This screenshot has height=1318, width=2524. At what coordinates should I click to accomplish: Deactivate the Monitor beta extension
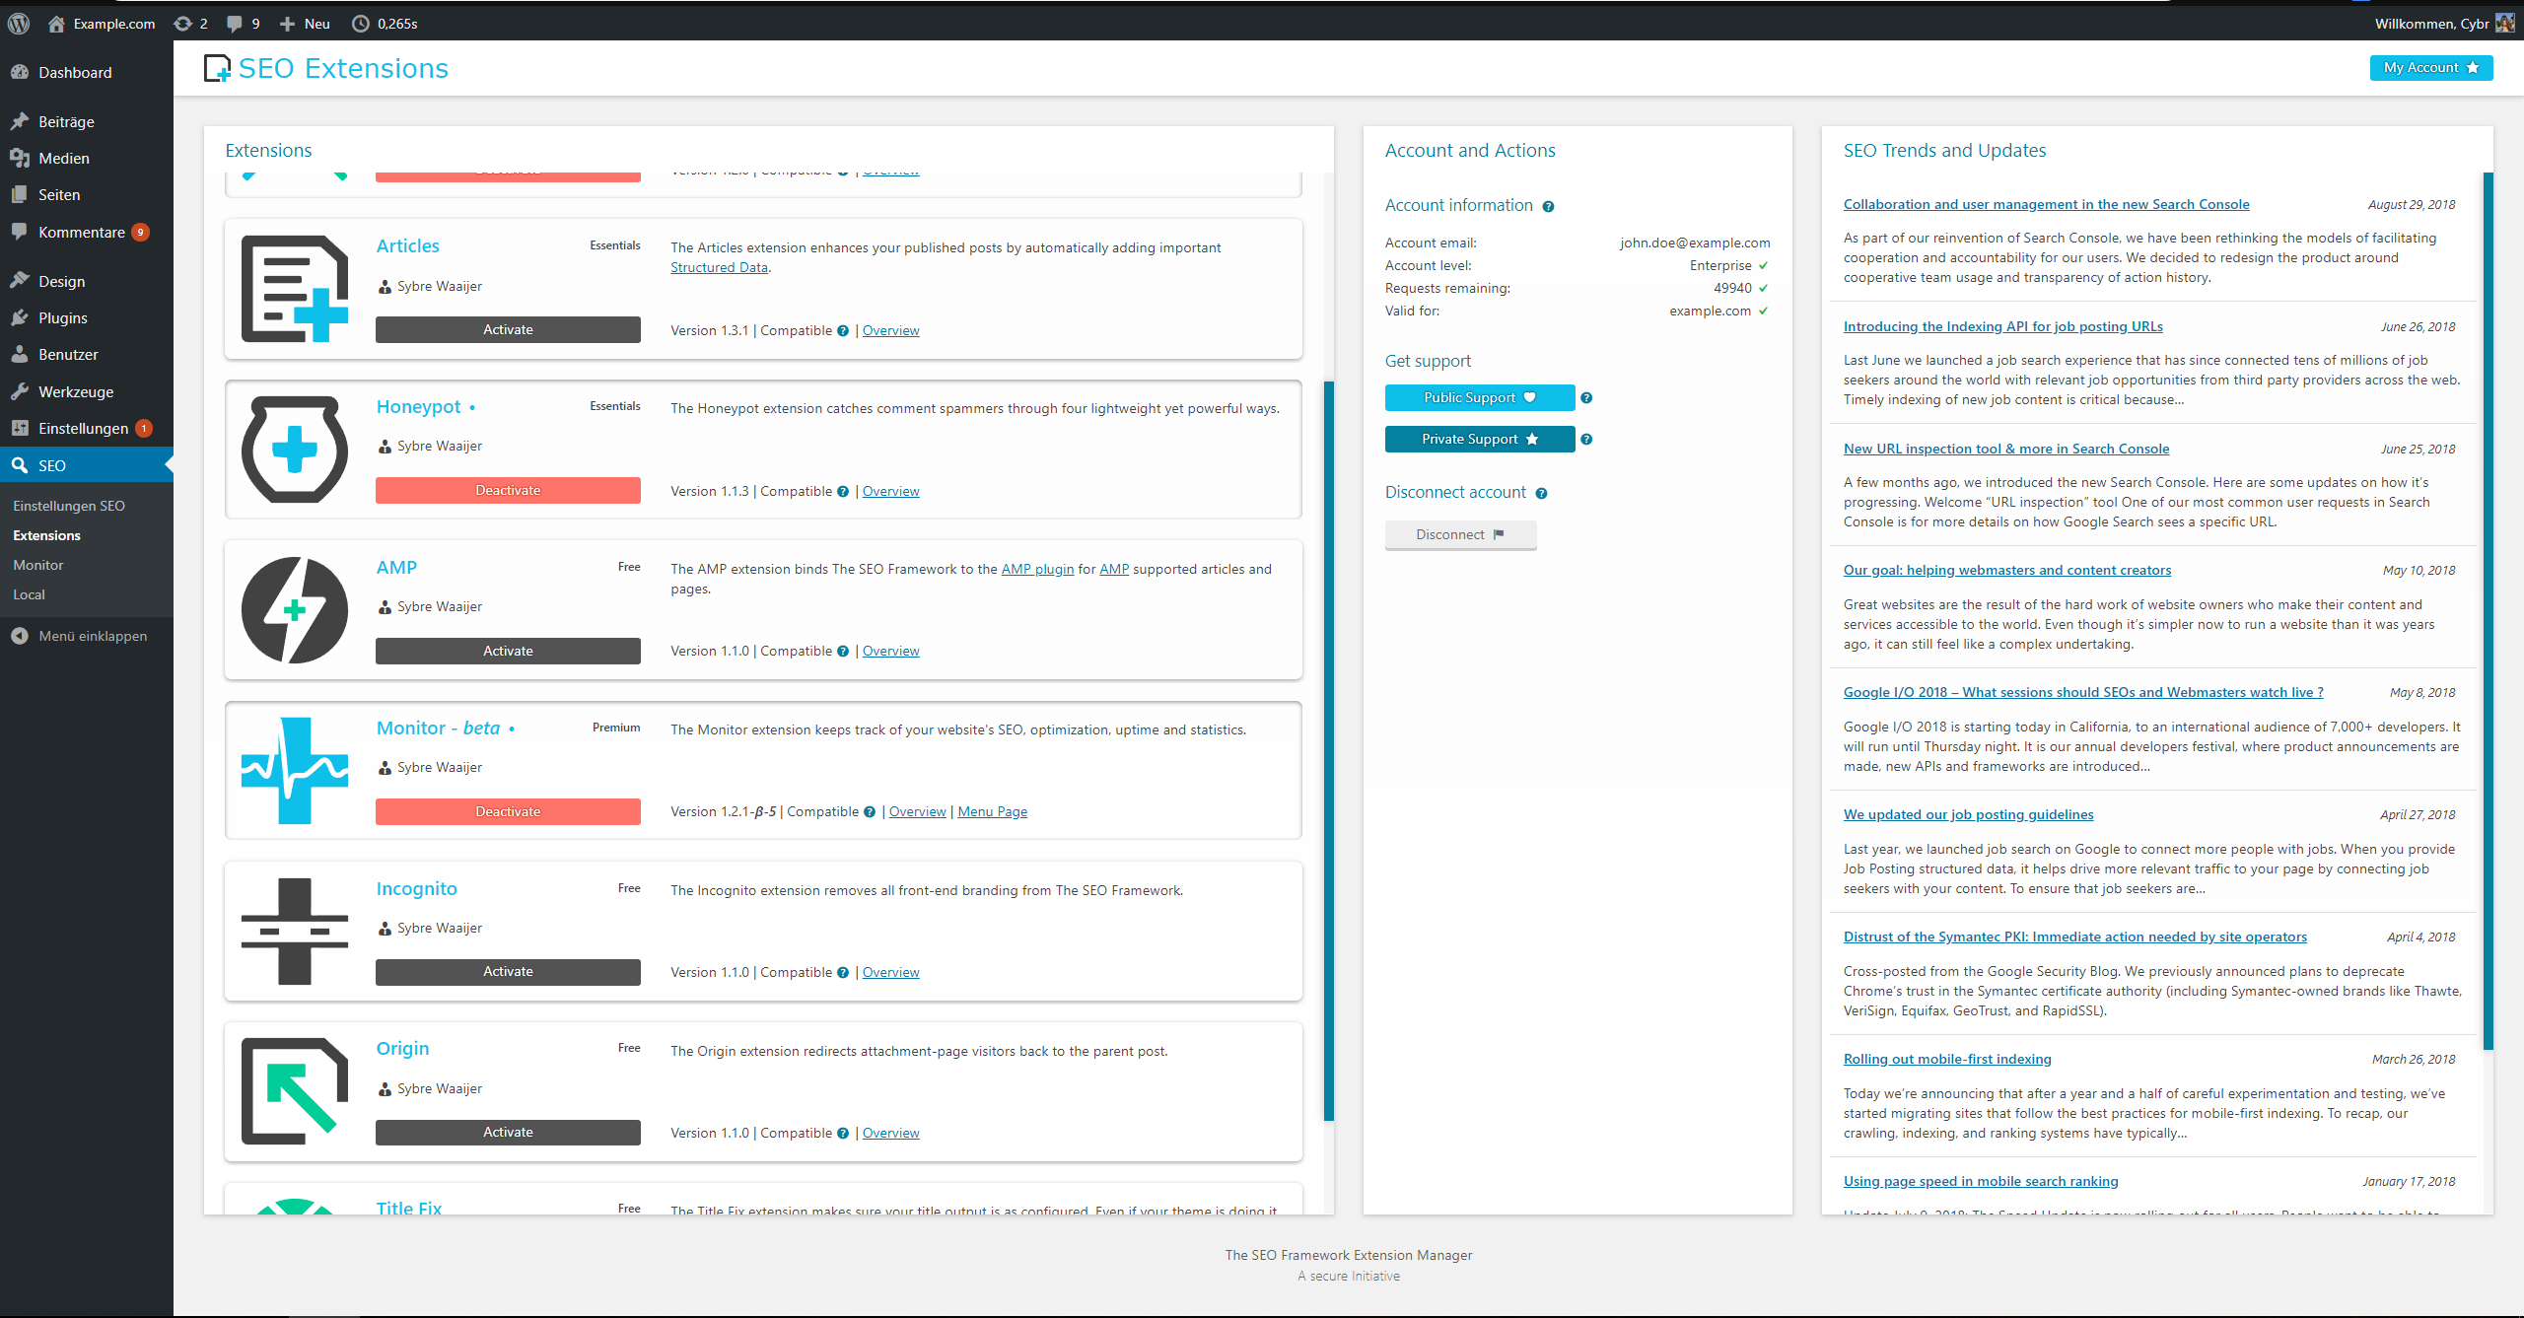coord(508,811)
